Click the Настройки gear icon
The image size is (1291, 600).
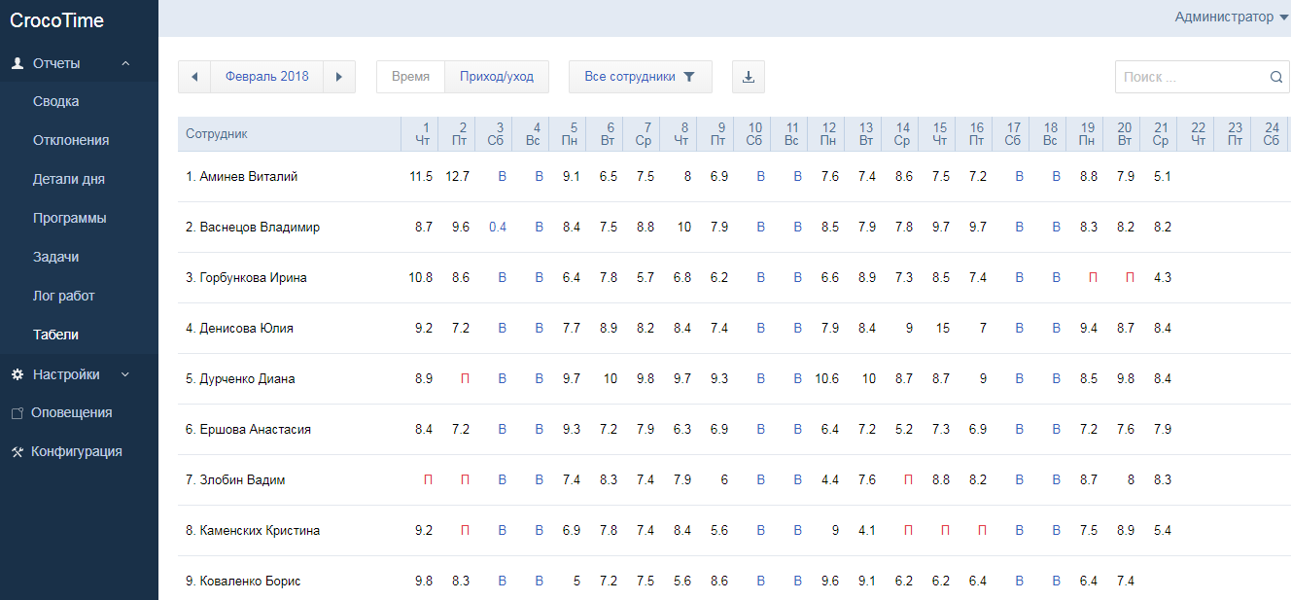coord(17,374)
